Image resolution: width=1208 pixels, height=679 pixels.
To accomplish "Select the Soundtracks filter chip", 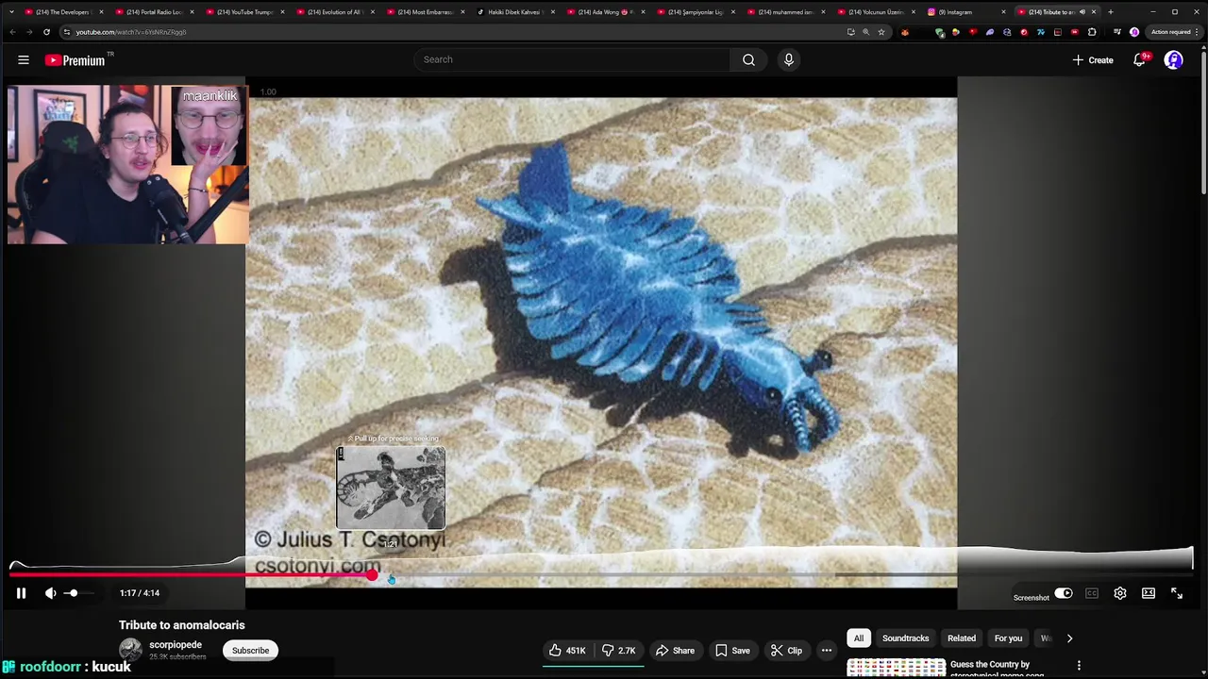I will pos(905,638).
